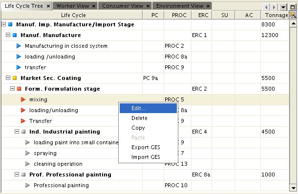This screenshot has width=298, height=194.
Task: Click the blue square icon beside Manuf. Manufacture
Action: pyautogui.click(x=15, y=35)
